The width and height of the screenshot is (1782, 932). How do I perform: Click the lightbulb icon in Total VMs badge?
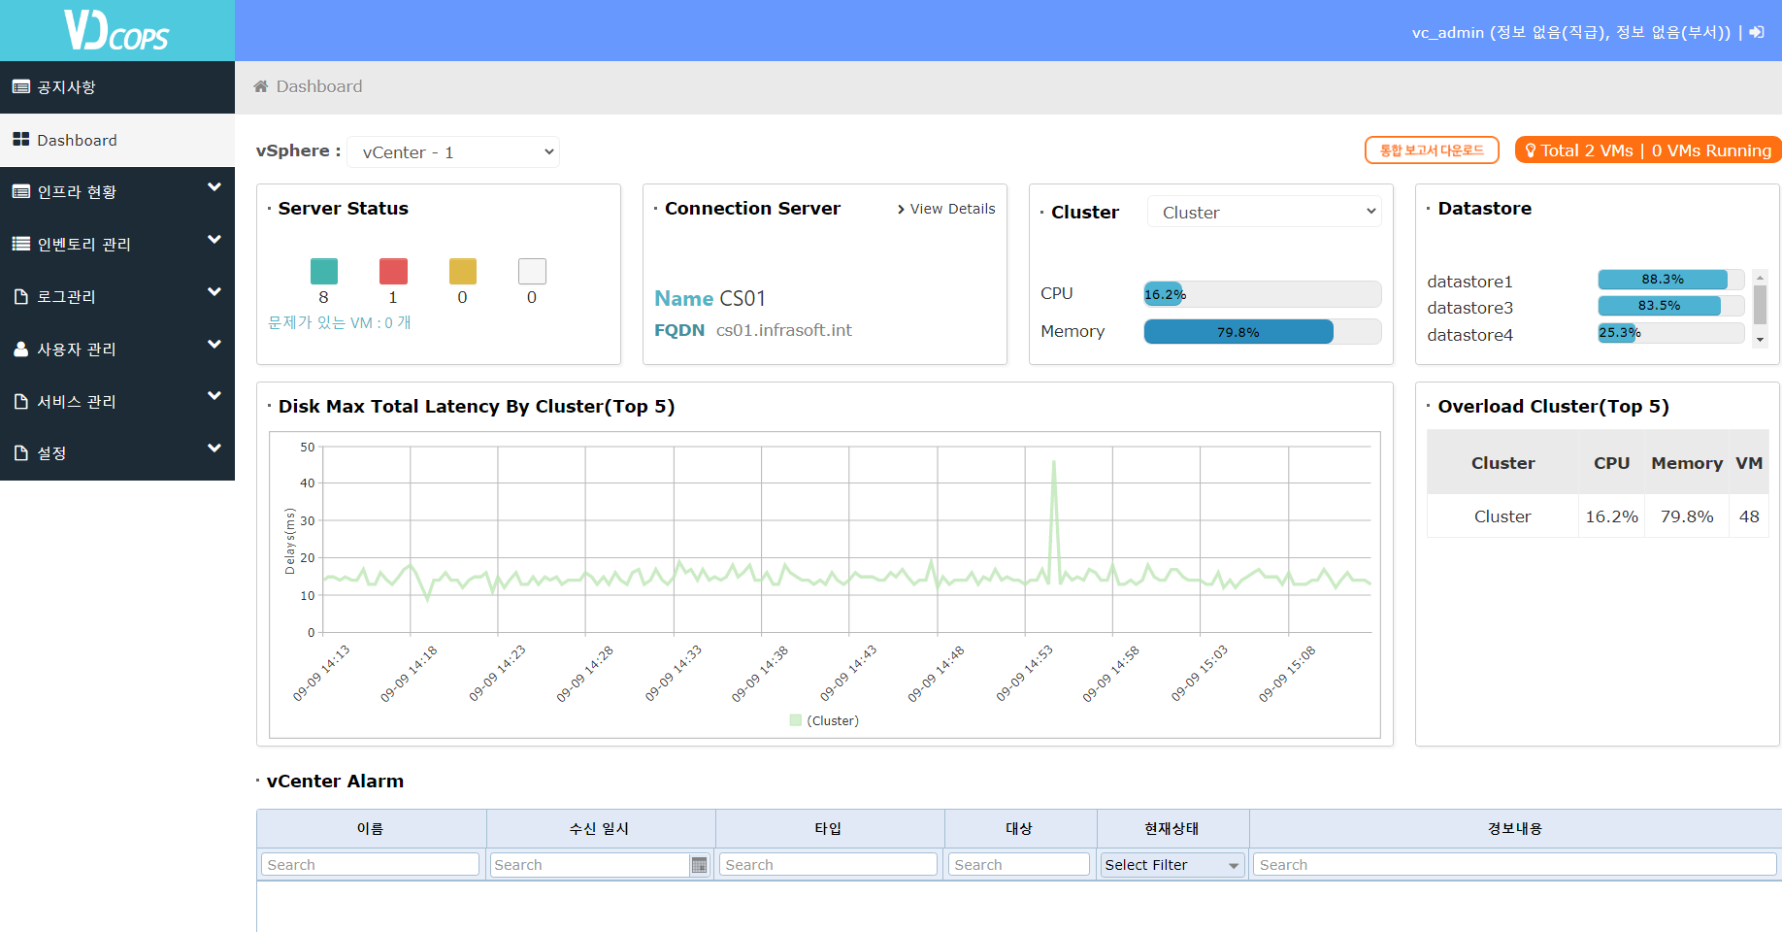click(1531, 150)
